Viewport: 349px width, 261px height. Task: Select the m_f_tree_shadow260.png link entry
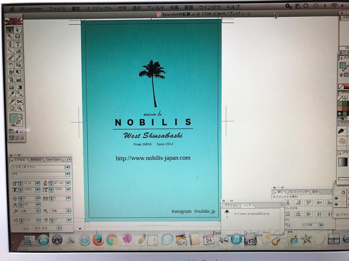[252, 214]
